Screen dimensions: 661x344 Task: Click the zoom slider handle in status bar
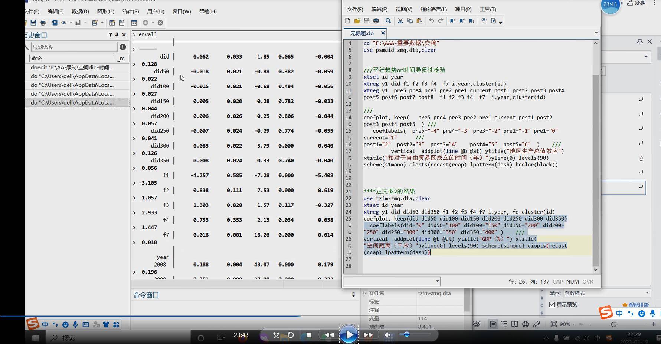point(613,324)
